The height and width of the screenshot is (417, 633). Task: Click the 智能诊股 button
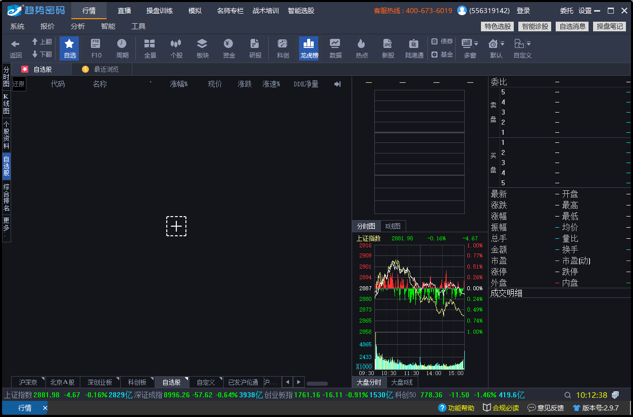click(x=535, y=26)
